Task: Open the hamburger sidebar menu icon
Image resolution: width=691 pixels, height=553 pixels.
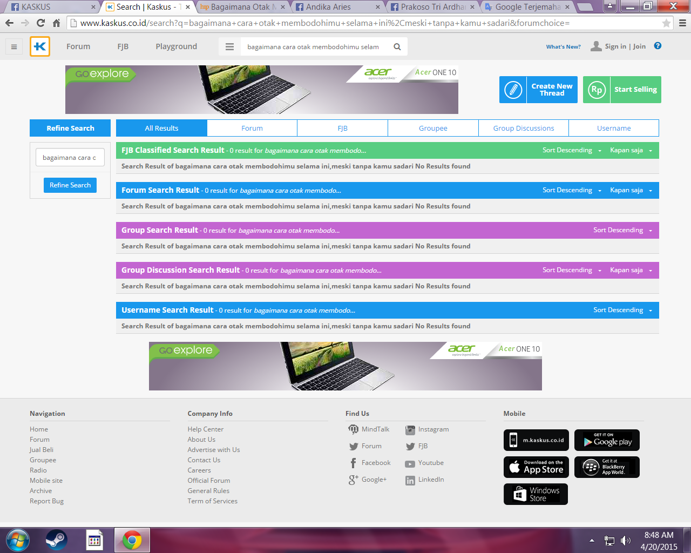Action: point(14,46)
